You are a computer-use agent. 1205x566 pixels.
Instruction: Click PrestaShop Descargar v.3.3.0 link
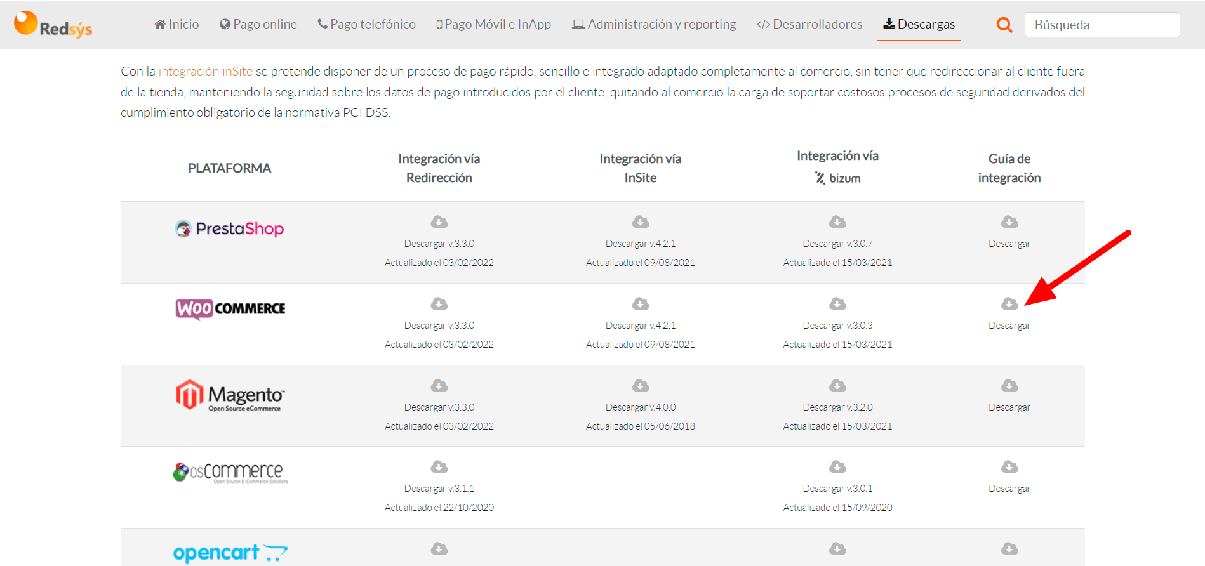pos(439,244)
